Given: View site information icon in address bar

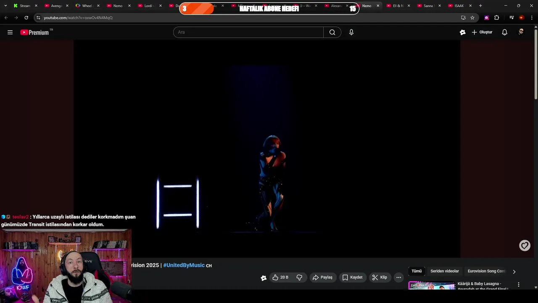Looking at the screenshot, I should click(x=38, y=18).
